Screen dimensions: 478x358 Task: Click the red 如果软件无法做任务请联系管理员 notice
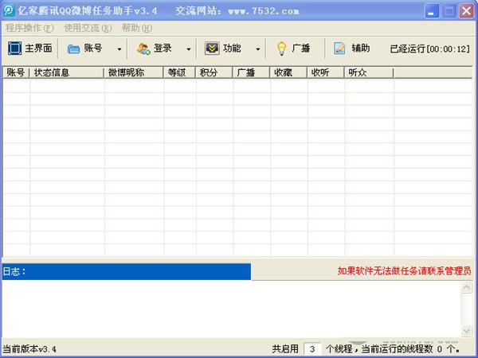[x=404, y=270]
